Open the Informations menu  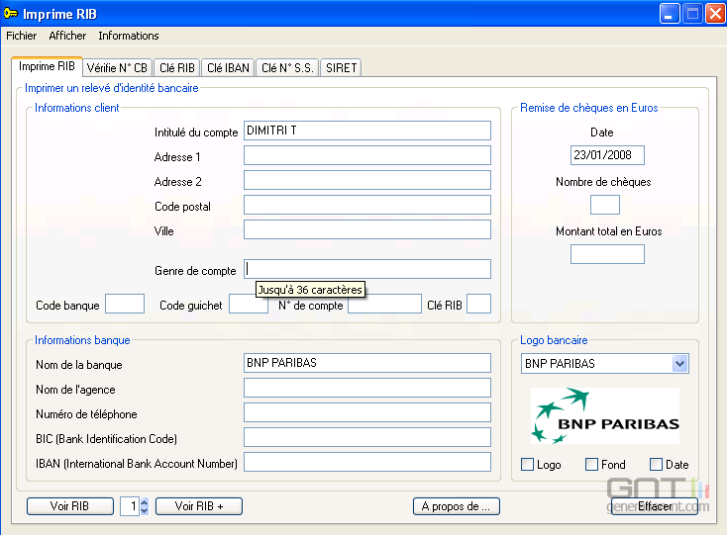128,36
